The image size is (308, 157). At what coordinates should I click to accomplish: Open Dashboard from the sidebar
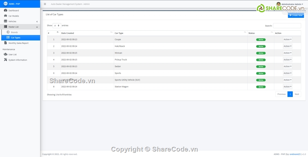[x=13, y=10]
